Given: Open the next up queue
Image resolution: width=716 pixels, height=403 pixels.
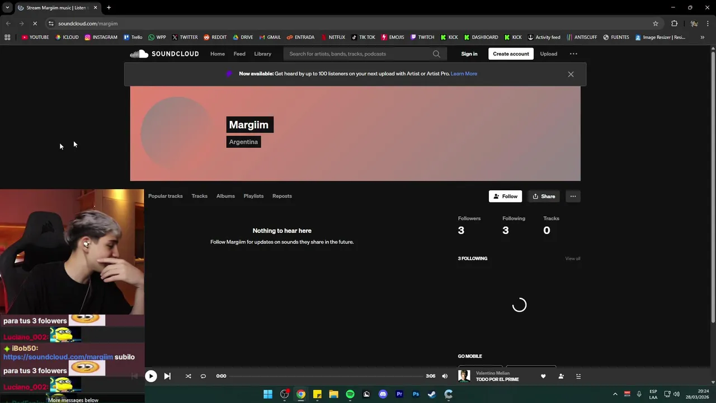Looking at the screenshot, I should tap(578, 376).
